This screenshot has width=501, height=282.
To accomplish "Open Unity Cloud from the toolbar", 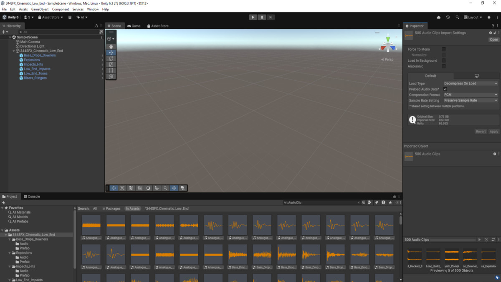I will tap(438, 17).
